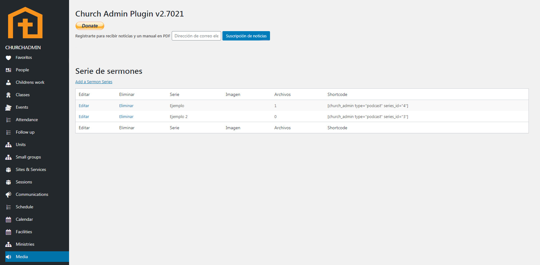Open Sites & Services menu
Viewport: 540px width, 265px height.
31,169
